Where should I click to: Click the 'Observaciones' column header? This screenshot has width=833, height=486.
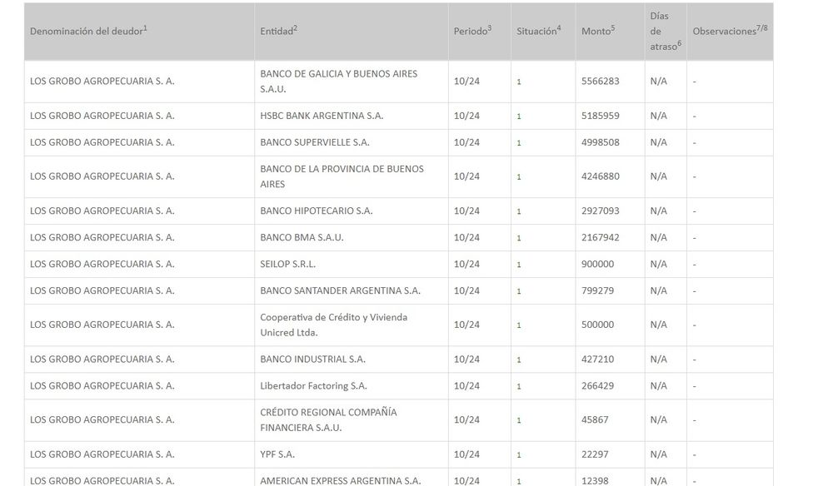(x=730, y=31)
